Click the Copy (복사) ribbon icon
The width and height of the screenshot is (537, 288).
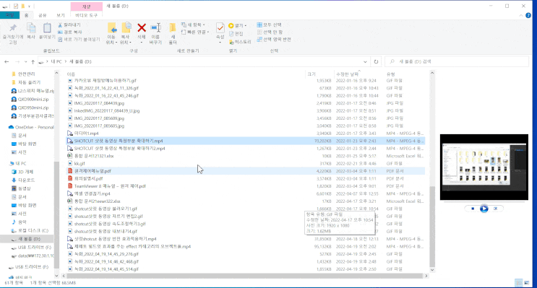click(31, 28)
